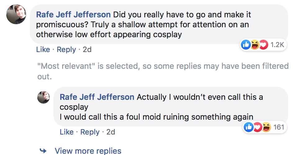Like the nested reply about foul moid
Image resolution: width=308 pixels, height=155 pixels.
pos(66,132)
